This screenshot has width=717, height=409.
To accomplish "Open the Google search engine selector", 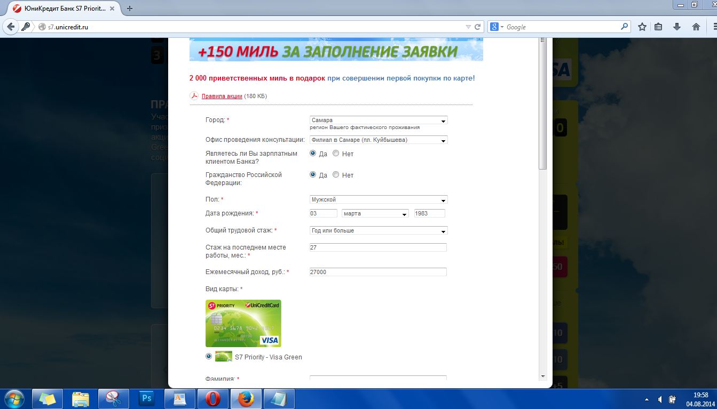I will pos(497,27).
